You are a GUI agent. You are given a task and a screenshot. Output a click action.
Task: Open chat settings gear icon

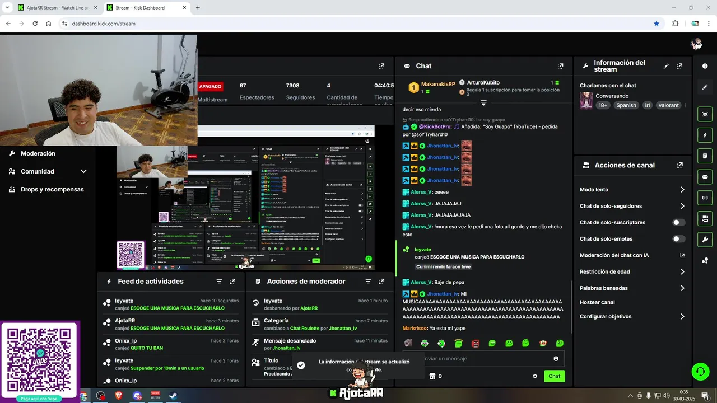pyautogui.click(x=535, y=376)
